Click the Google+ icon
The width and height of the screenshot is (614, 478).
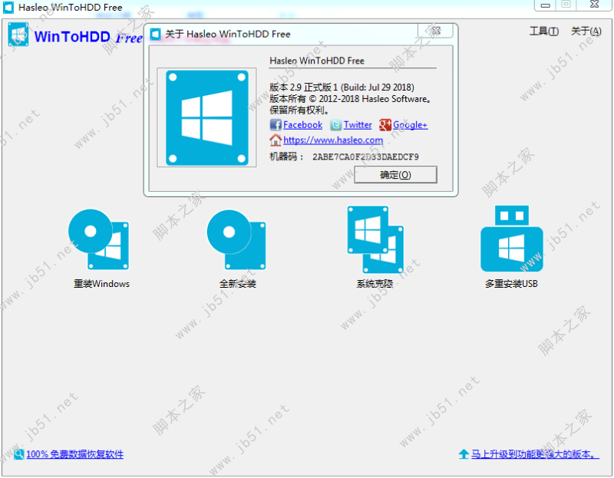coord(384,124)
